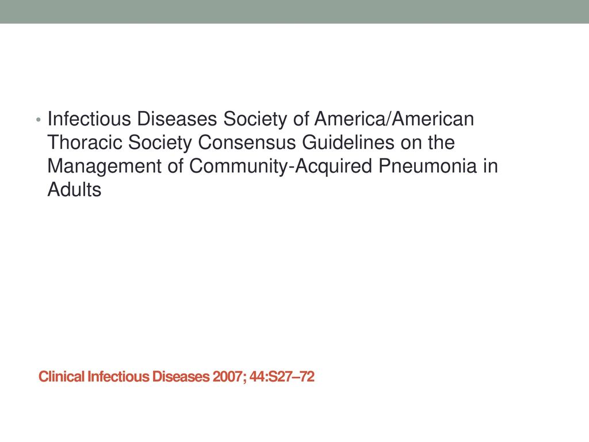Click the word 'Pneumonia' in the slide

tap(427, 166)
